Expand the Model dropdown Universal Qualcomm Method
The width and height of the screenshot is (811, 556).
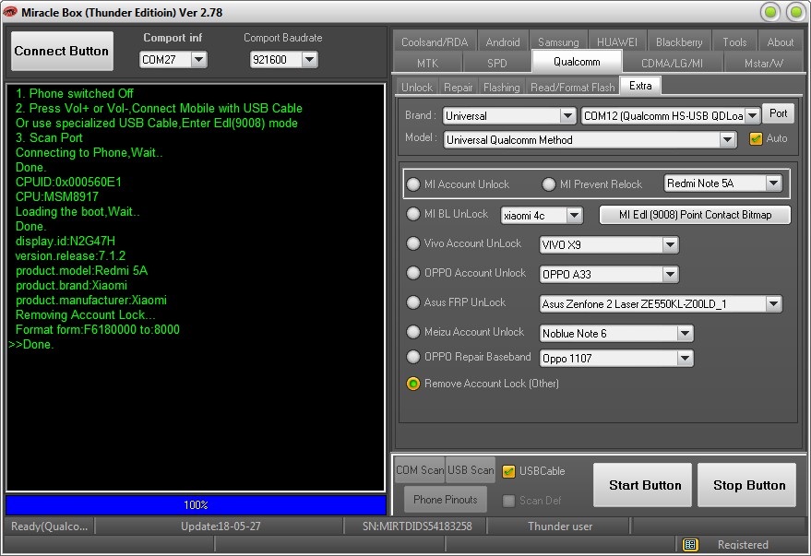click(x=727, y=139)
